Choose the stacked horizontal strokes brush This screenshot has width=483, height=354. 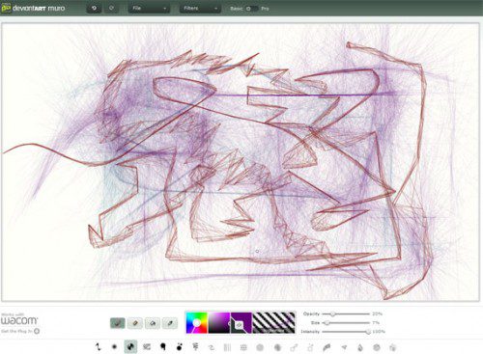pos(195,347)
